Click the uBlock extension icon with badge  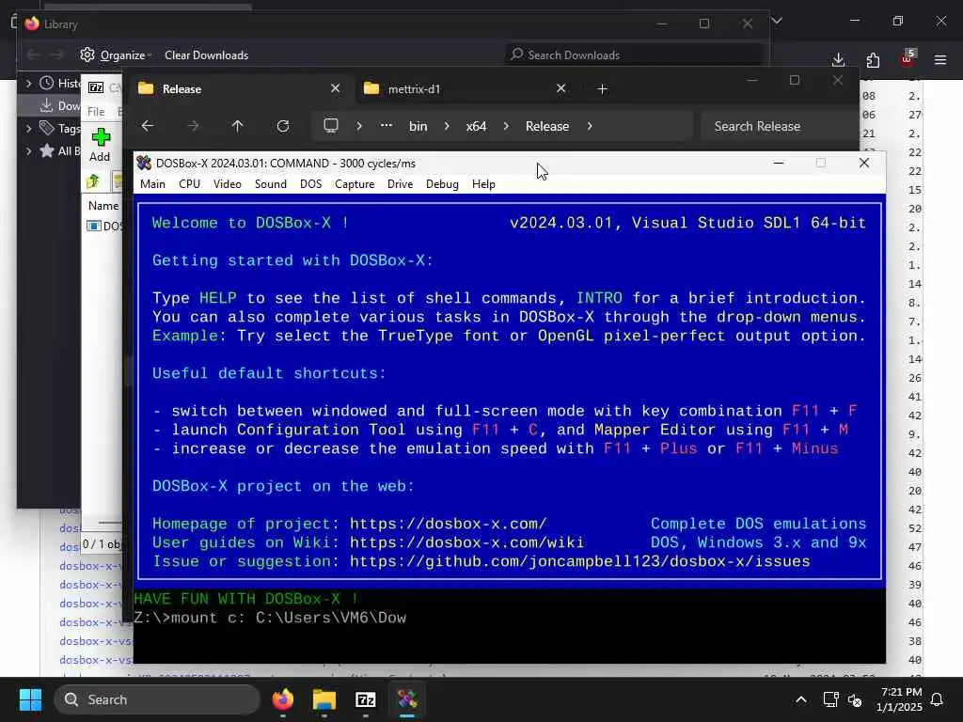tap(908, 58)
